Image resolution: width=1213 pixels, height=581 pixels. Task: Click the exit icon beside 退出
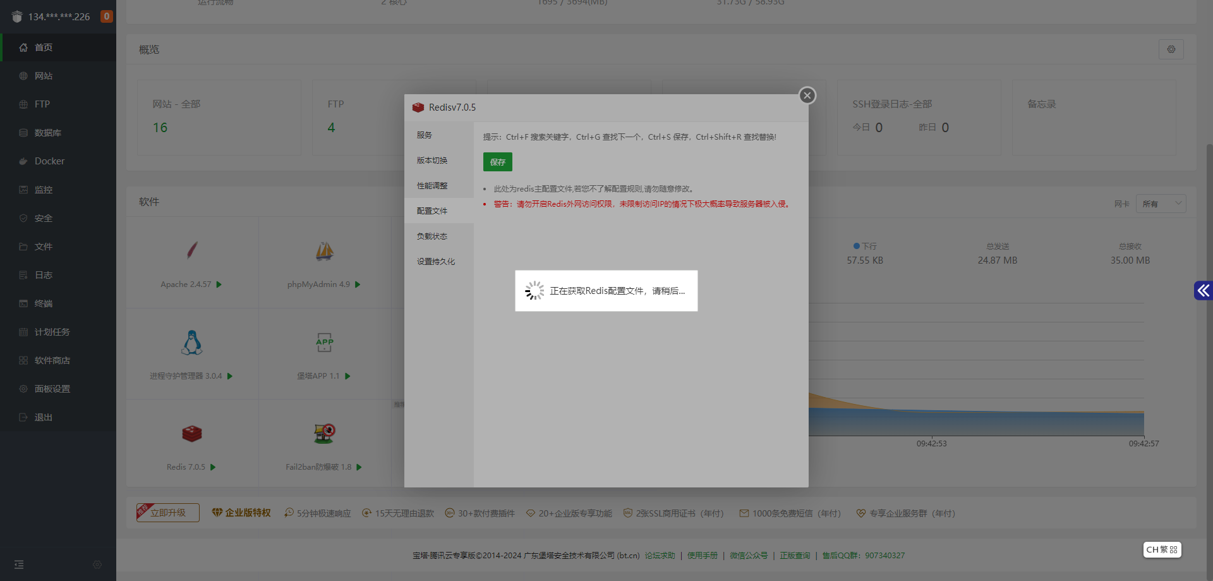23,417
